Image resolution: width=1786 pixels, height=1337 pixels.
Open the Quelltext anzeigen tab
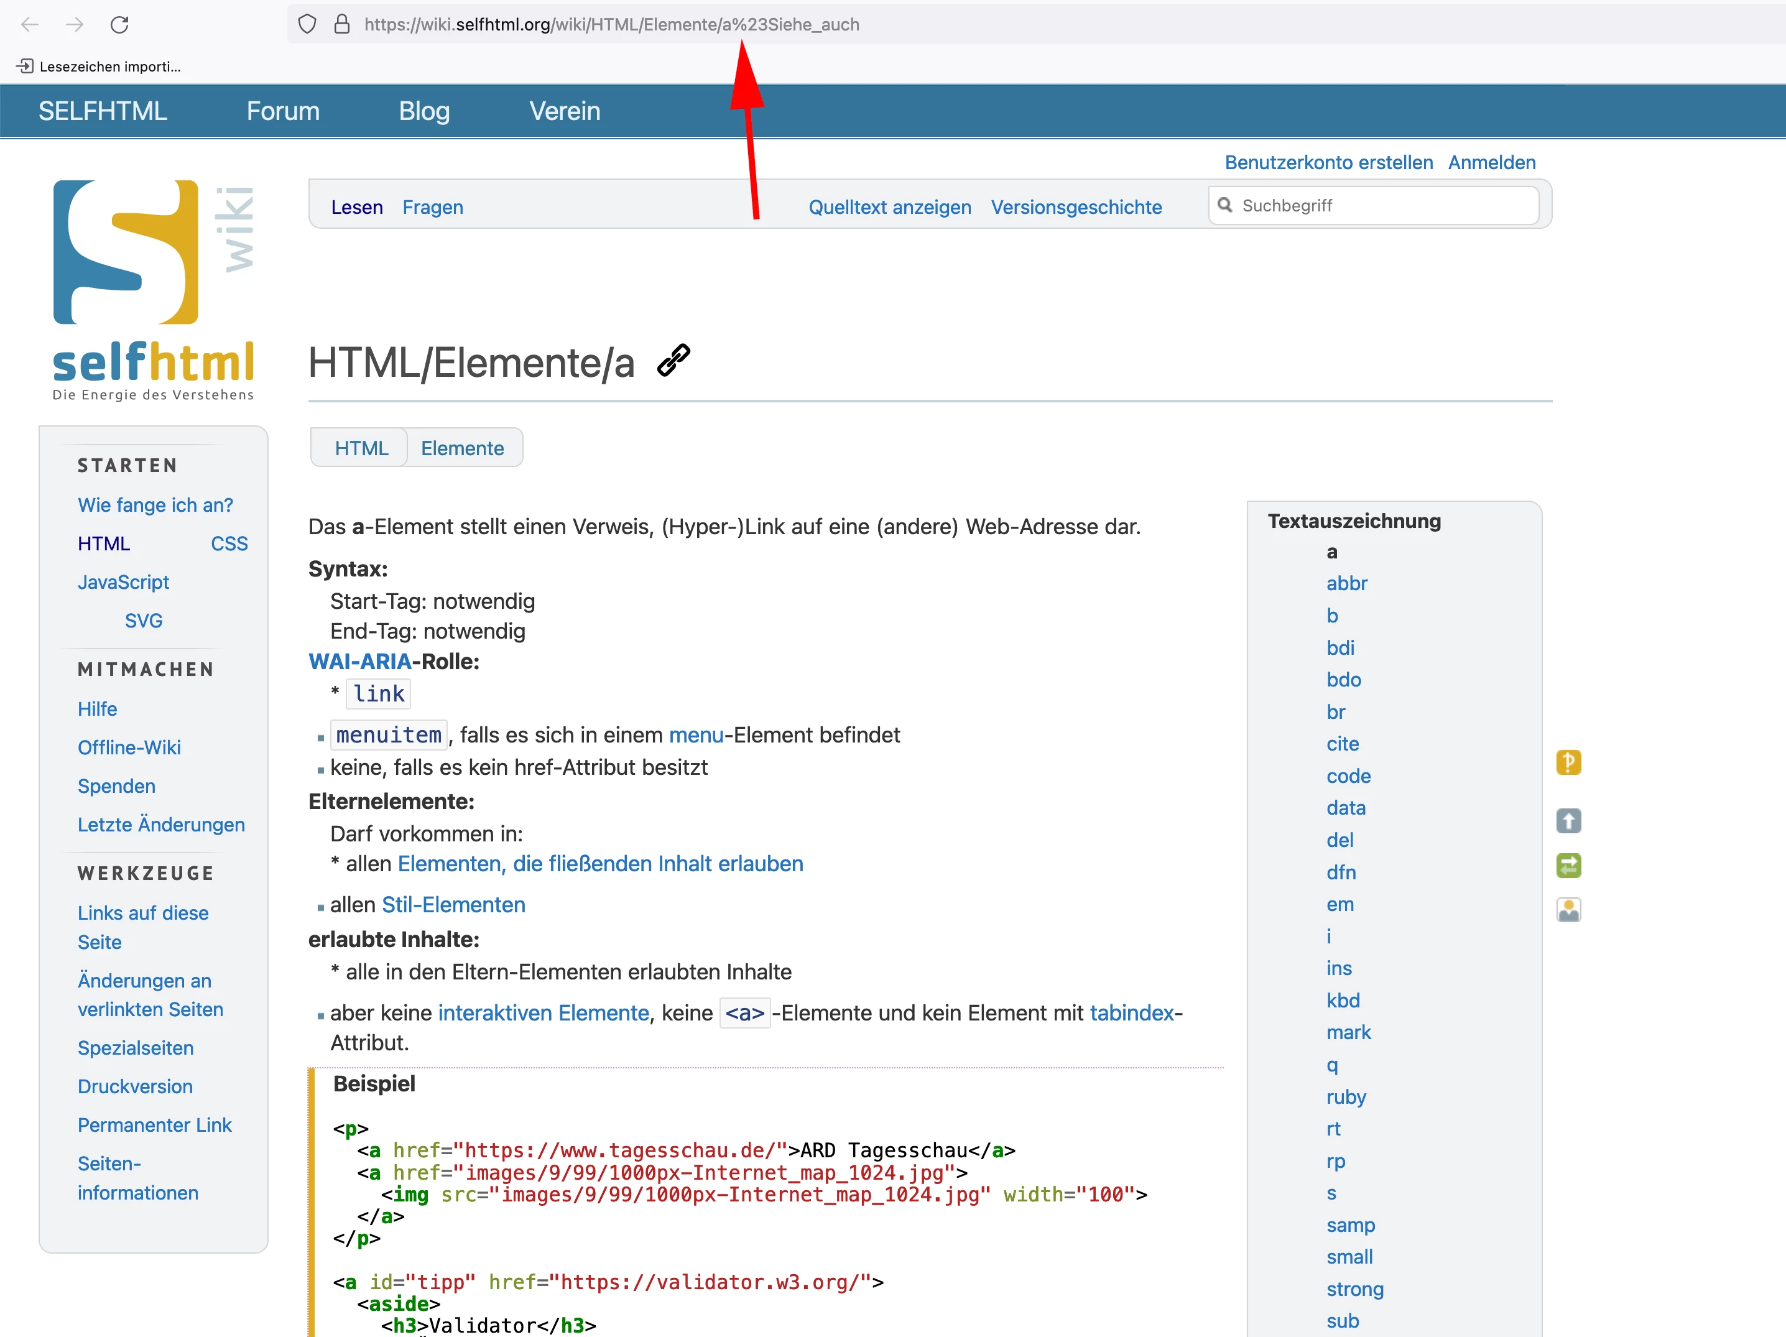pyautogui.click(x=889, y=206)
